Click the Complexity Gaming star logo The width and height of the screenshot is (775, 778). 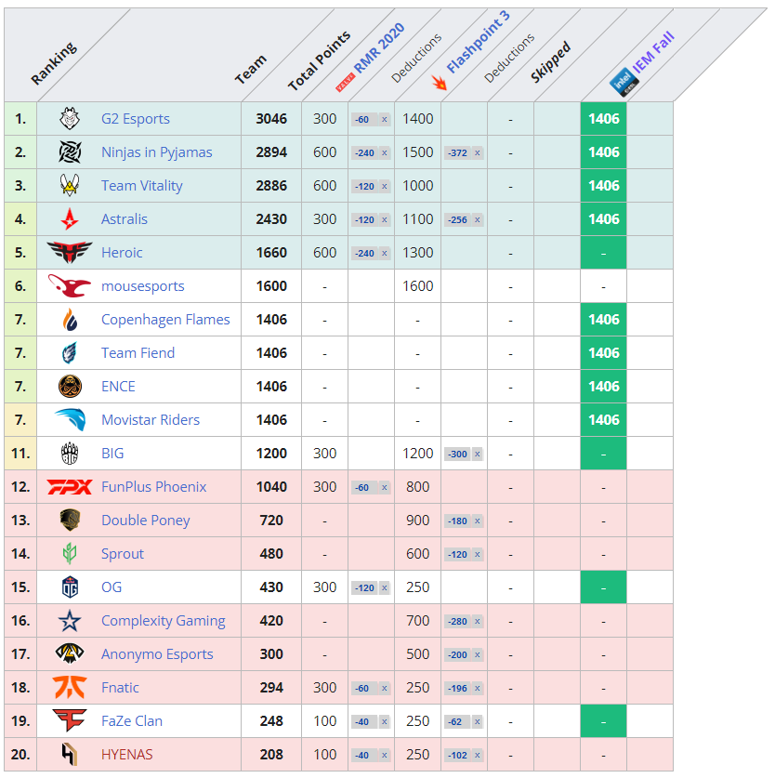point(70,620)
